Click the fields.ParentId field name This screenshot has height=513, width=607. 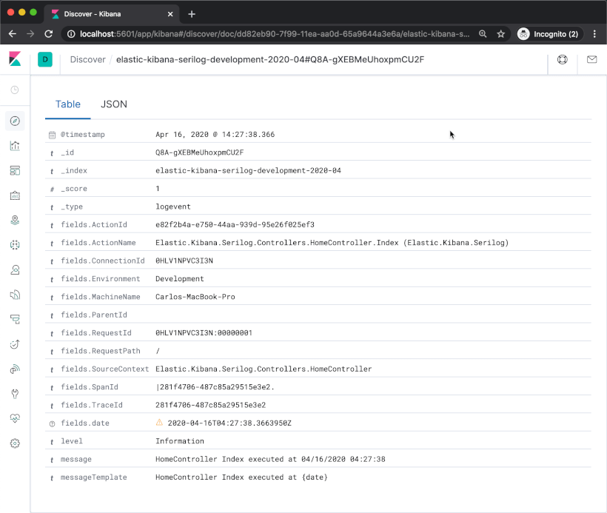click(94, 315)
